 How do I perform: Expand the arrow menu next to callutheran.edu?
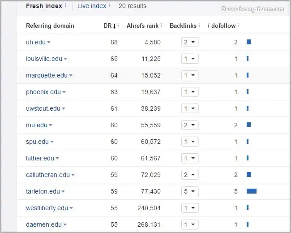tap(73, 175)
